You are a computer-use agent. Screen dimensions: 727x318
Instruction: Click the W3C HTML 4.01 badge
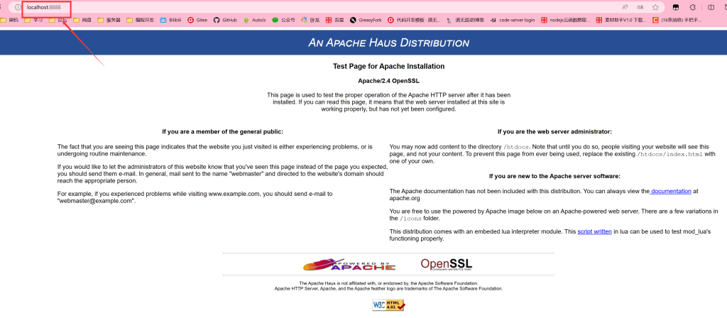tap(388, 305)
